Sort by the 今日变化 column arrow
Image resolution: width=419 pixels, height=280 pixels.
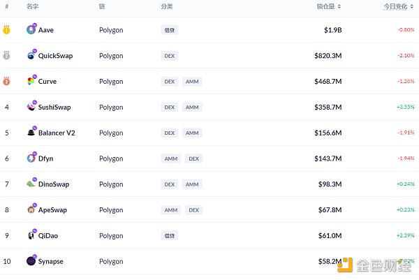[413, 6]
